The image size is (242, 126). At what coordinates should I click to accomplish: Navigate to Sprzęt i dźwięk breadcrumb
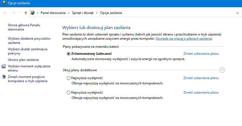point(83,13)
